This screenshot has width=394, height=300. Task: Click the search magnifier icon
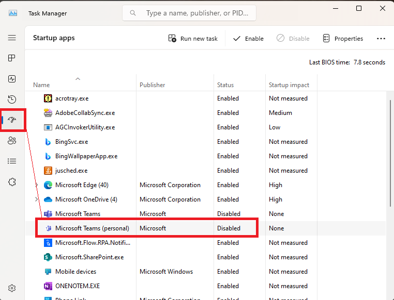133,13
